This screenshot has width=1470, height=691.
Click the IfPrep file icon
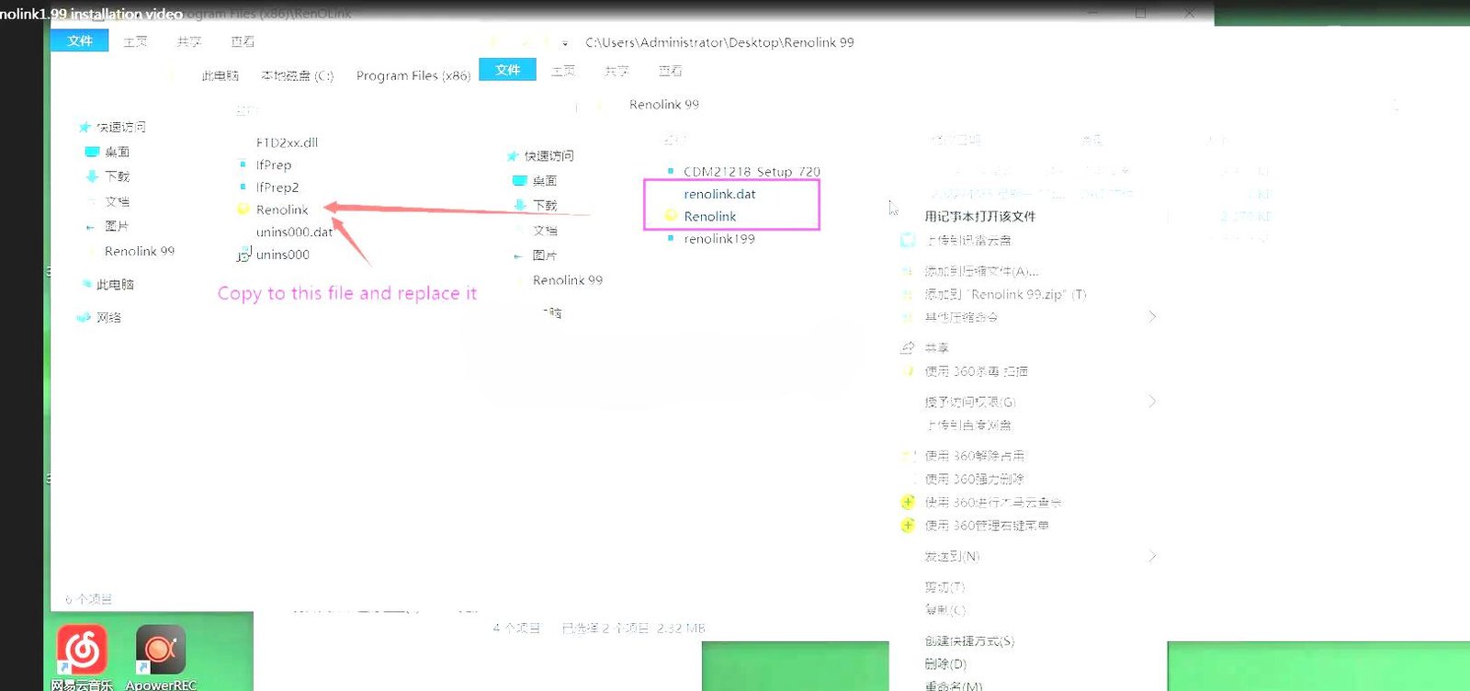click(x=243, y=164)
